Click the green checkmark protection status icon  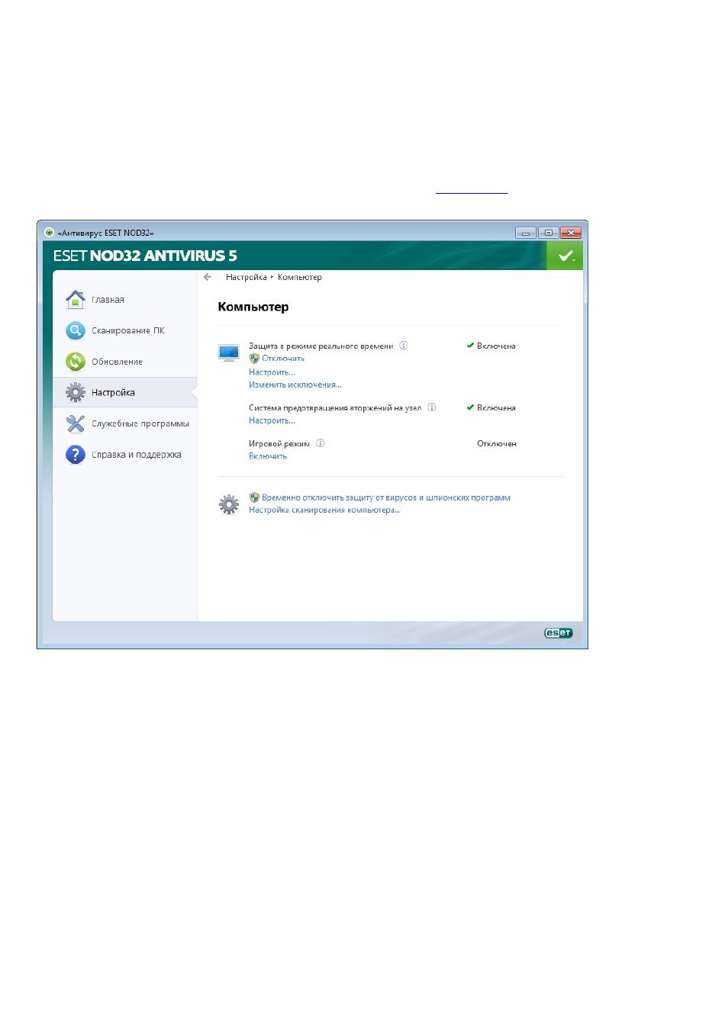565,256
